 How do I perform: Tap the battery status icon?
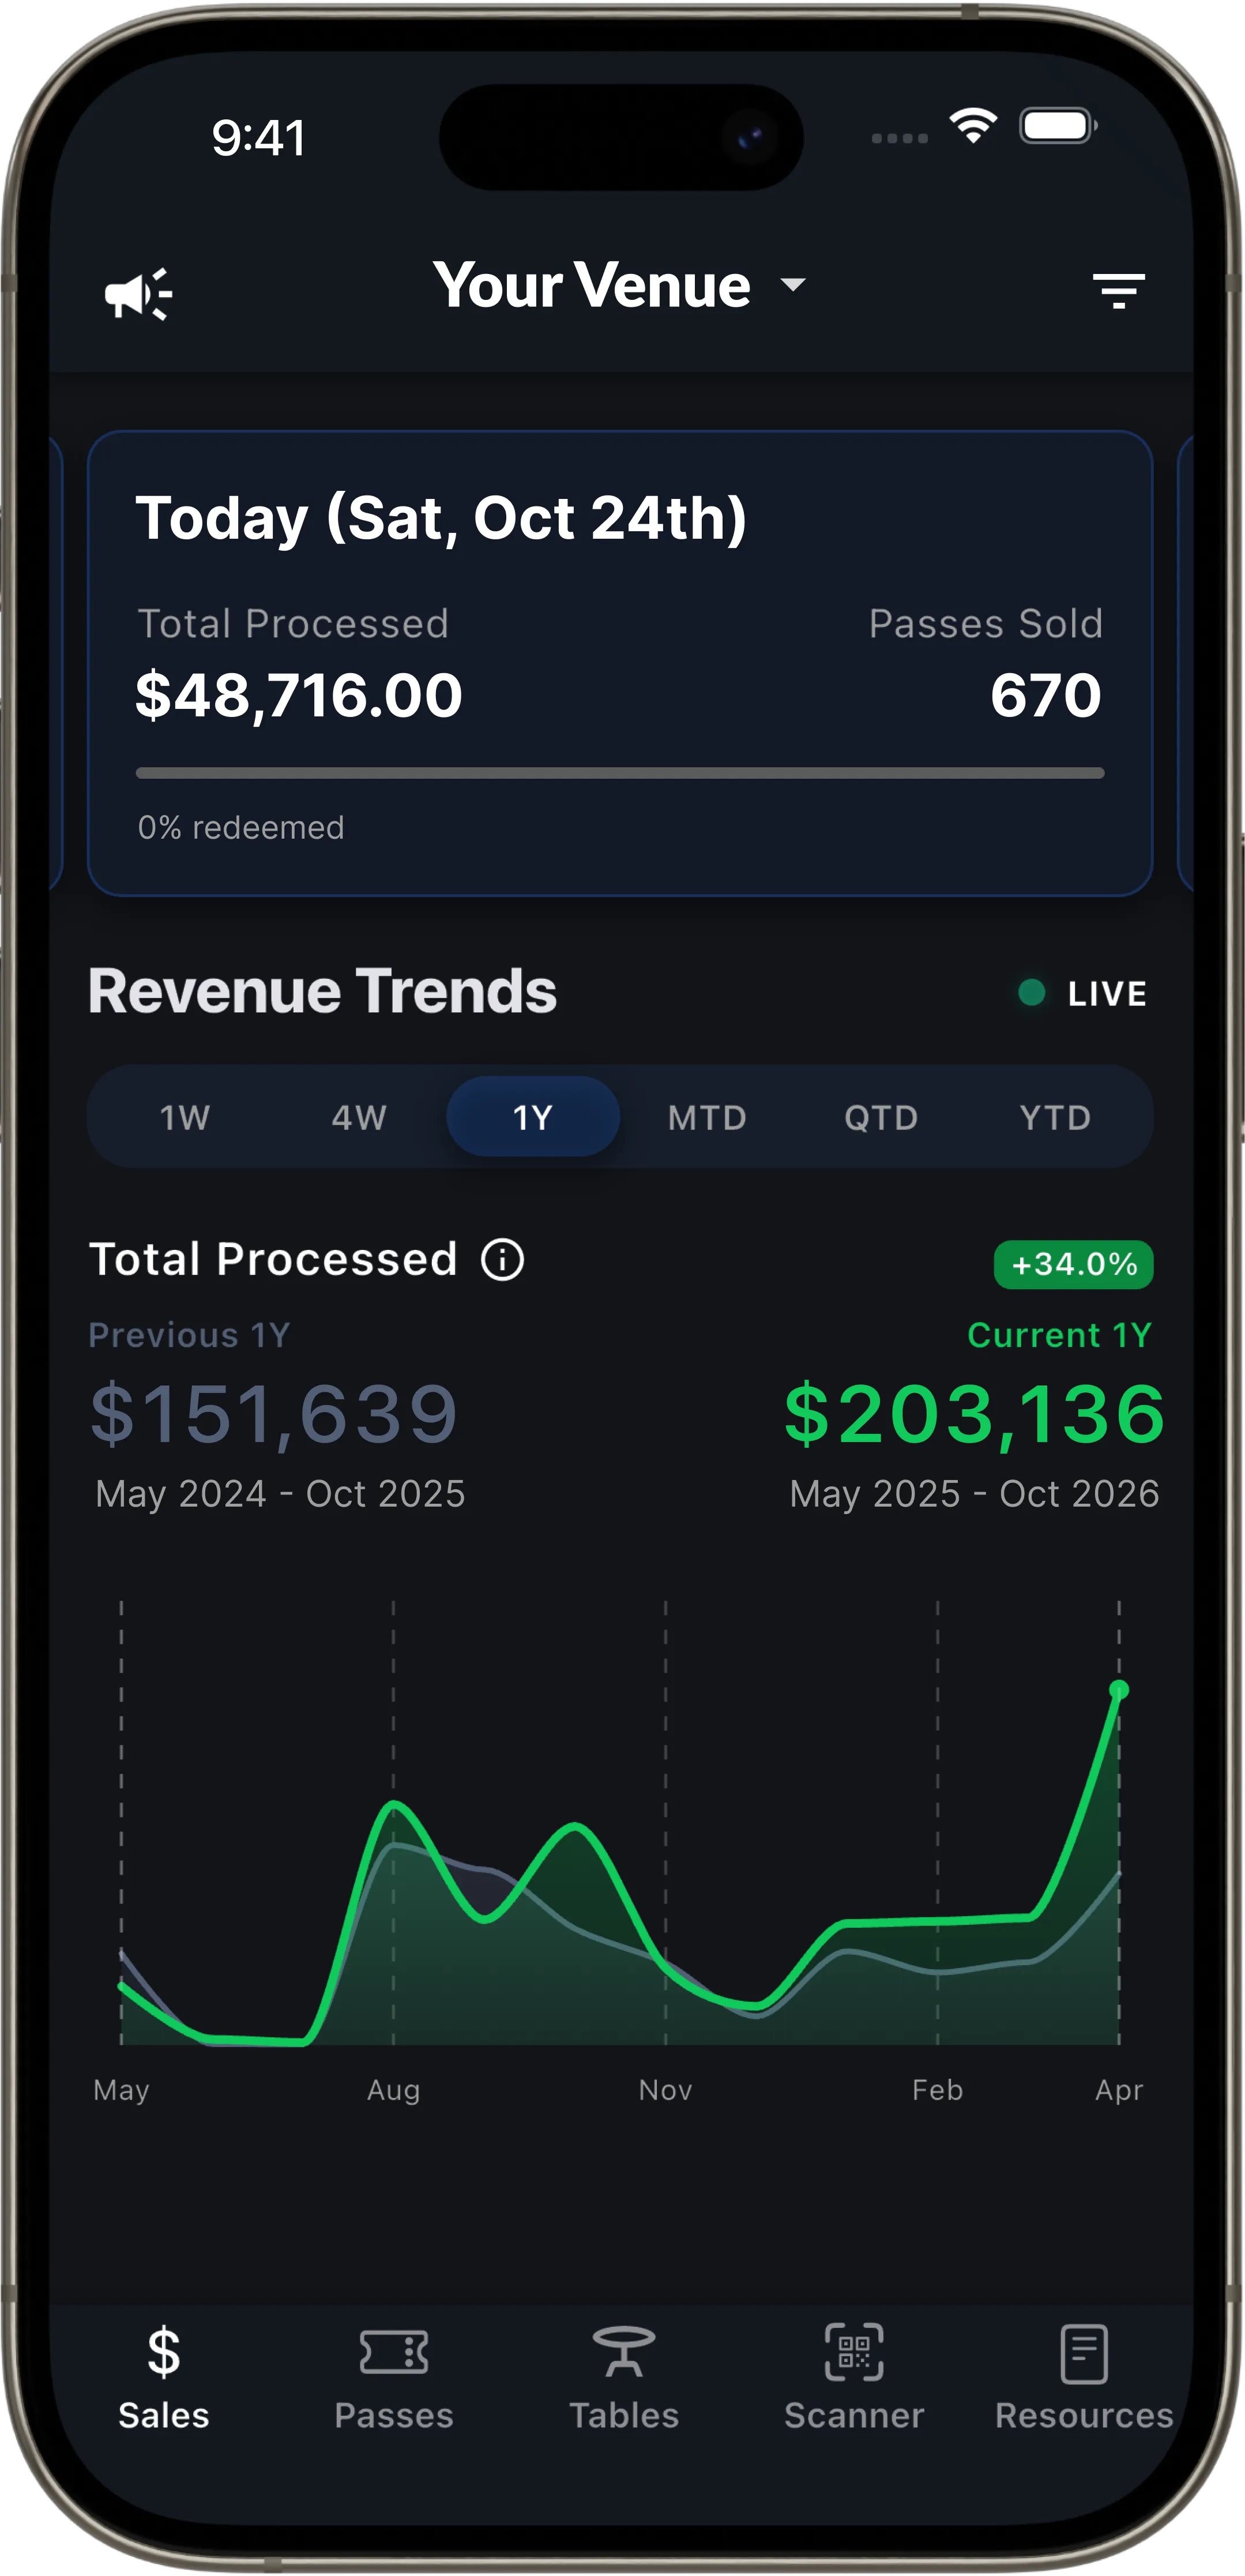(1058, 126)
